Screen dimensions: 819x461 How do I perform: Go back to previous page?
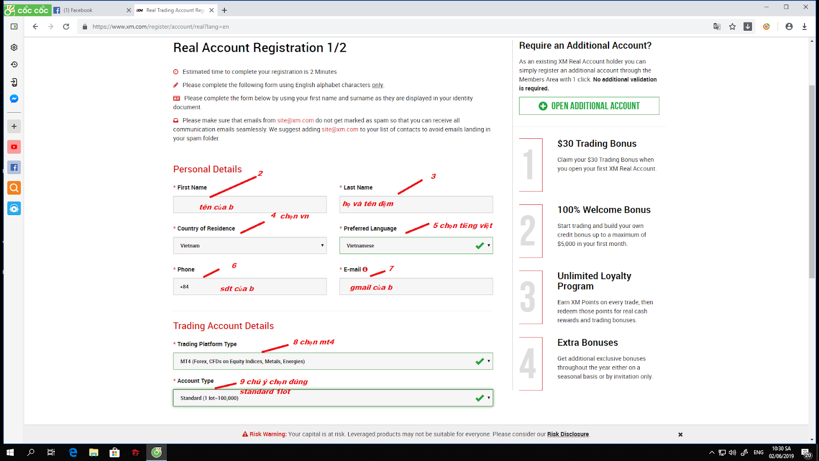tap(35, 27)
